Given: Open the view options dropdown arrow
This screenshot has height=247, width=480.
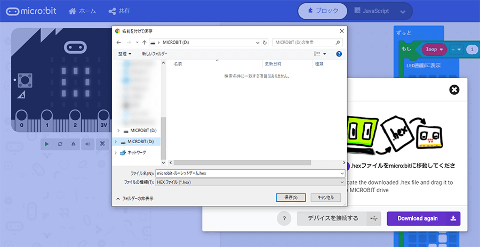Looking at the screenshot, I should coord(324,54).
